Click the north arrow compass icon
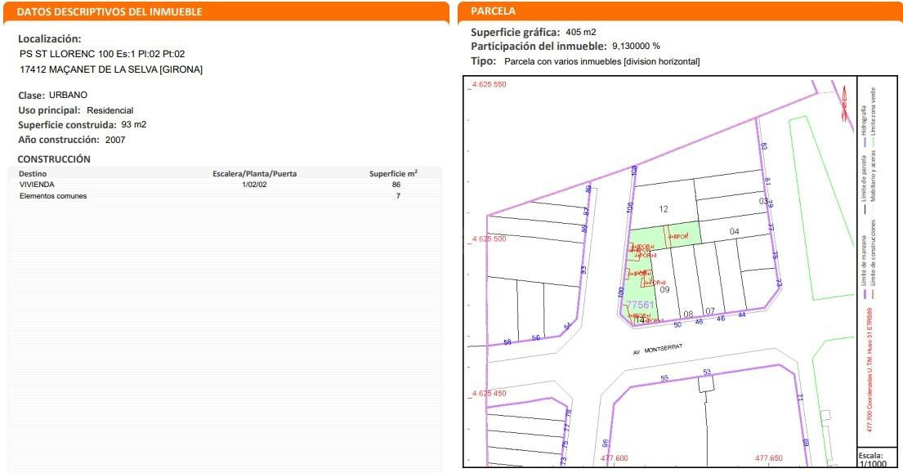Image resolution: width=903 pixels, height=473 pixels. click(x=845, y=104)
